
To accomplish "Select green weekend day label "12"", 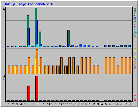I will [53, 104].
